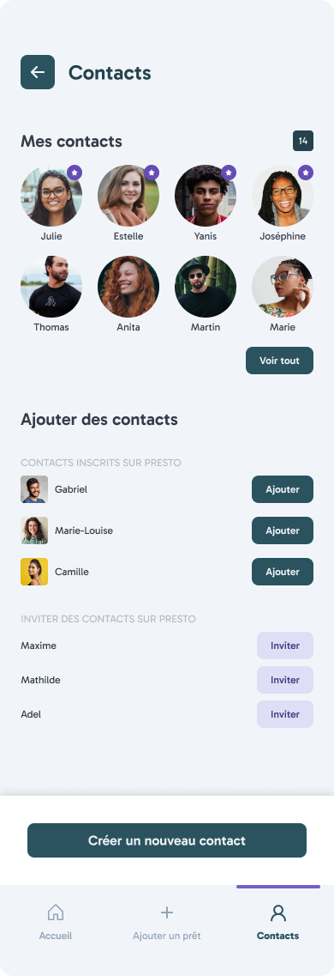Invite Maxime to Presto
This screenshot has height=976, width=334.
pyautogui.click(x=285, y=646)
